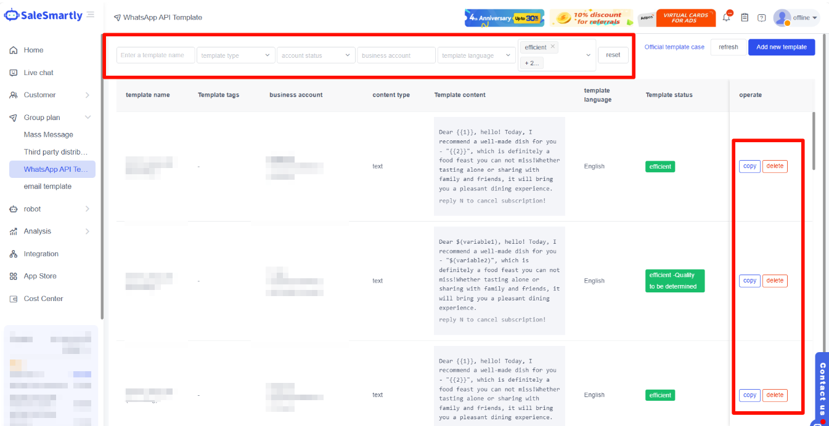
Task: Click the Live chat icon in sidebar
Action: 14,73
